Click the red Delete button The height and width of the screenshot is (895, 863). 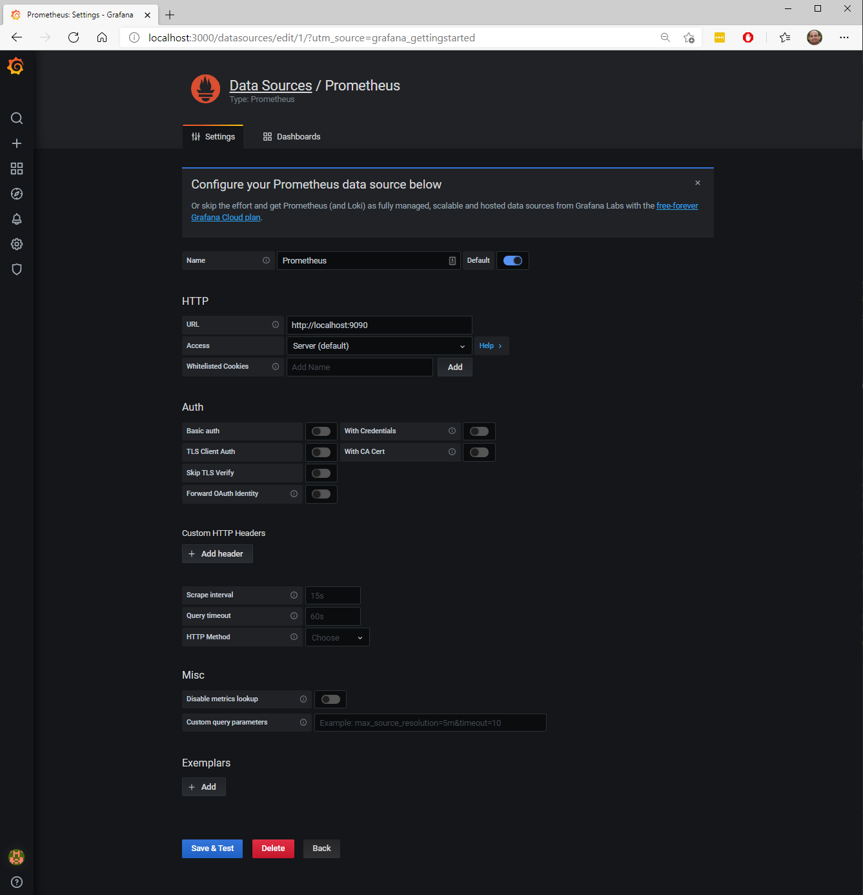[x=273, y=849]
